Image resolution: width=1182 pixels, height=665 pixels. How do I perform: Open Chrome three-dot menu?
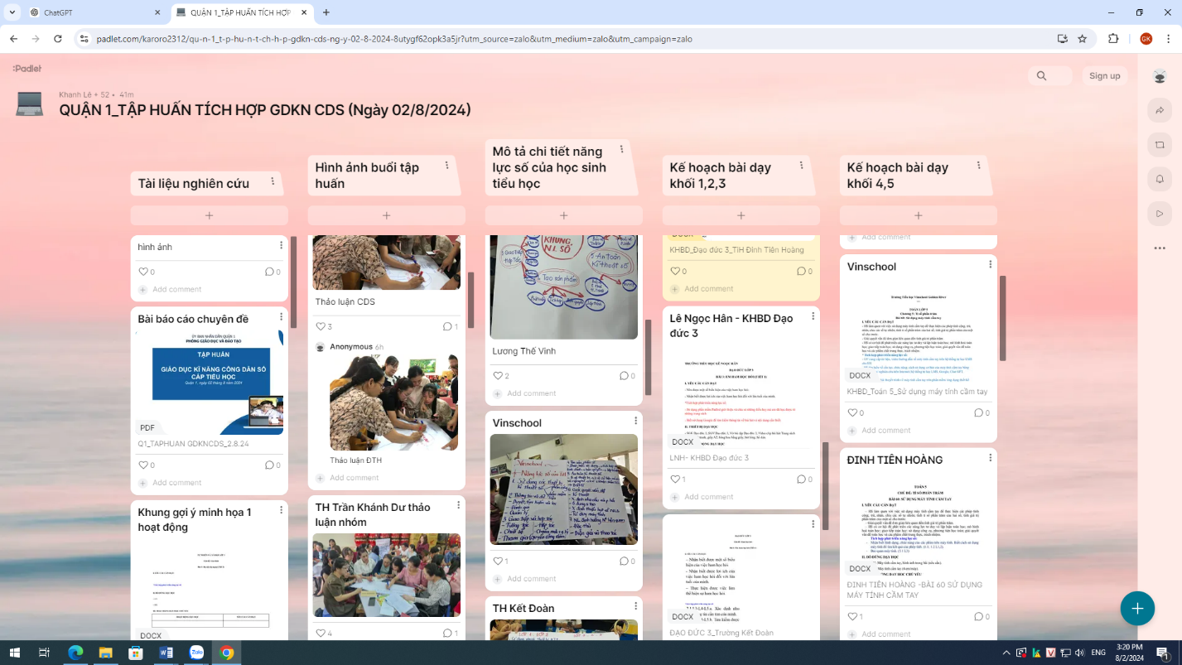click(1168, 38)
